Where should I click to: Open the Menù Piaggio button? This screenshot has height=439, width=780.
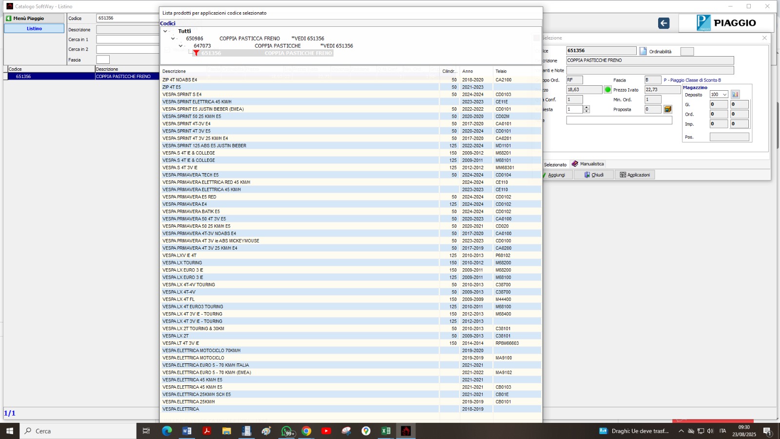point(34,18)
